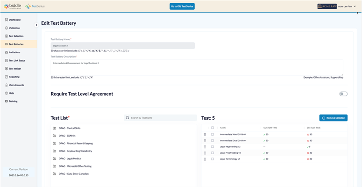This screenshot has height=187, width=362.
Task: Click Go to Old TestGenius button
Action: click(x=182, y=6)
